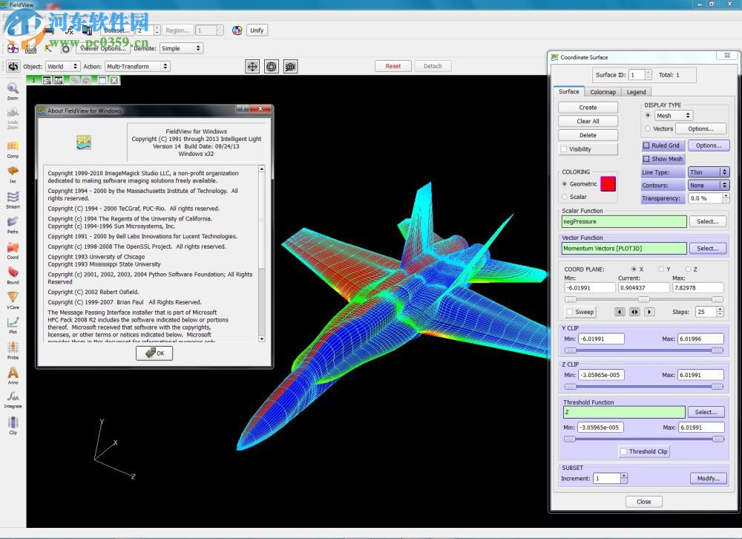The image size is (742, 539).
Task: Open the Comp surface panel
Action: pyautogui.click(x=13, y=149)
